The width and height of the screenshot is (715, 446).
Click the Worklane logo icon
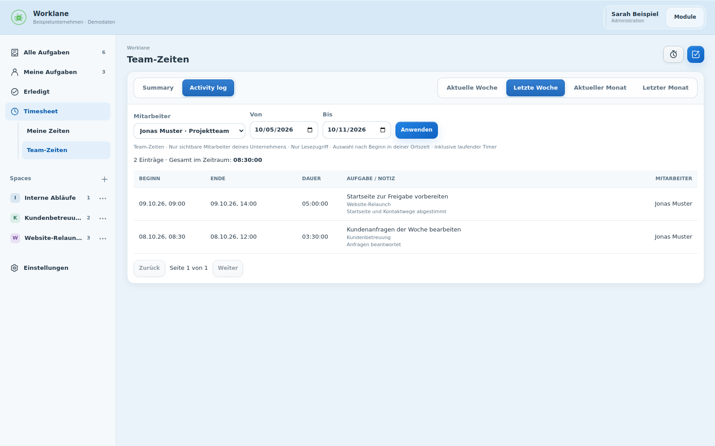(x=19, y=17)
